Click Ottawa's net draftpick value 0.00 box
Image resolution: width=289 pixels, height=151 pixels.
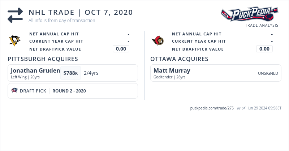(x=264, y=49)
